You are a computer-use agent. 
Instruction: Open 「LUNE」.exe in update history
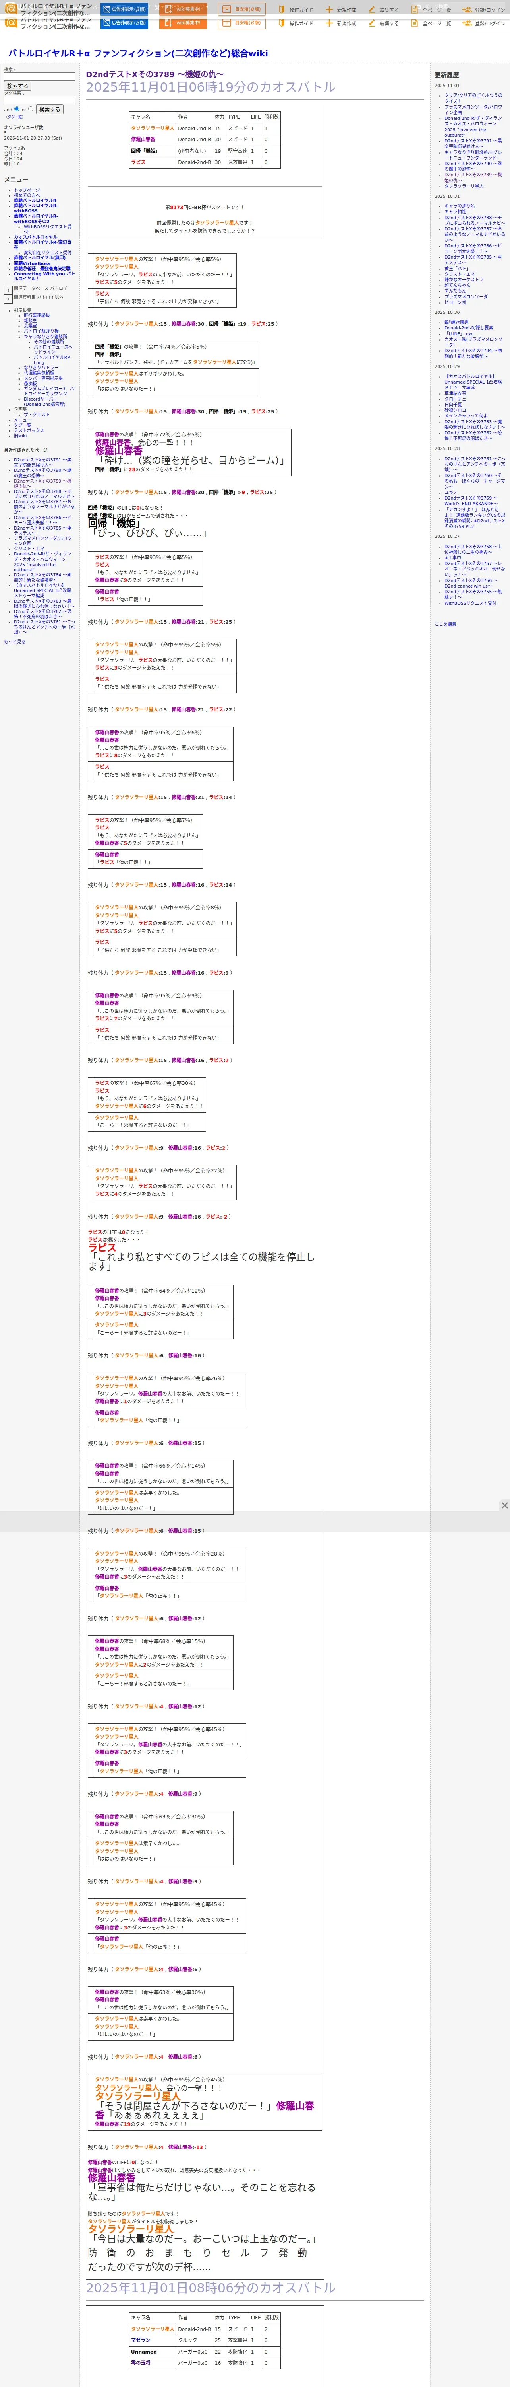(459, 334)
